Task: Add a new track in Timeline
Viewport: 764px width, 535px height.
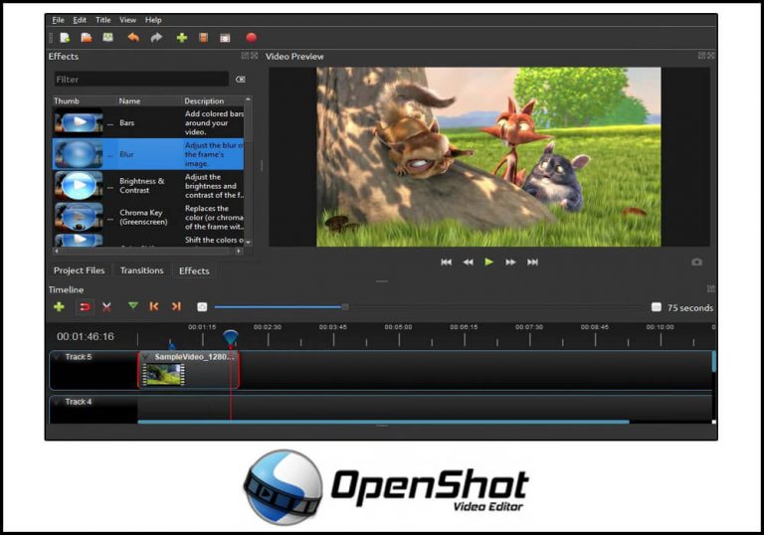Action: click(59, 306)
